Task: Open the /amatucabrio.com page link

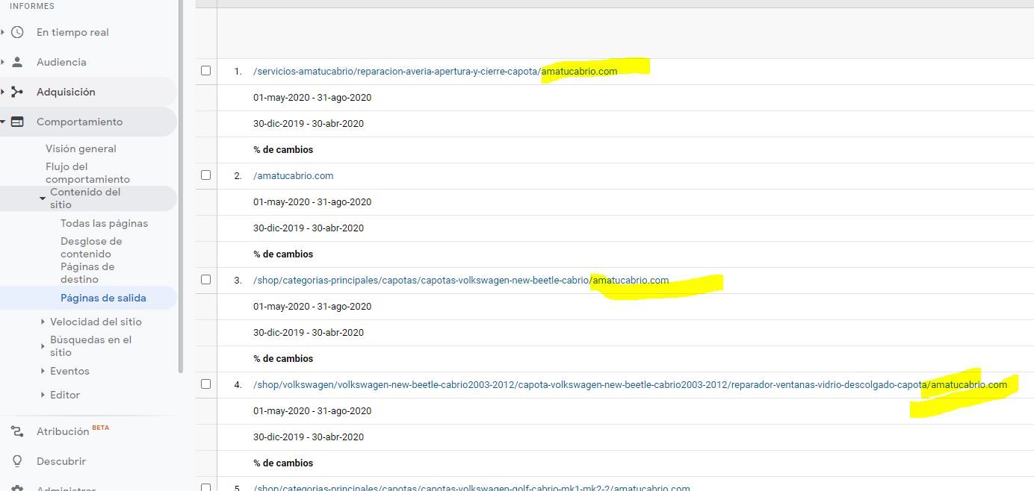Action: pos(294,176)
